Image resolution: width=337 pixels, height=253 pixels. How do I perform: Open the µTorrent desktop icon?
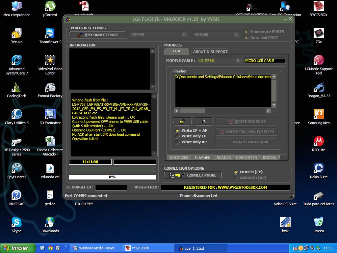[50, 9]
